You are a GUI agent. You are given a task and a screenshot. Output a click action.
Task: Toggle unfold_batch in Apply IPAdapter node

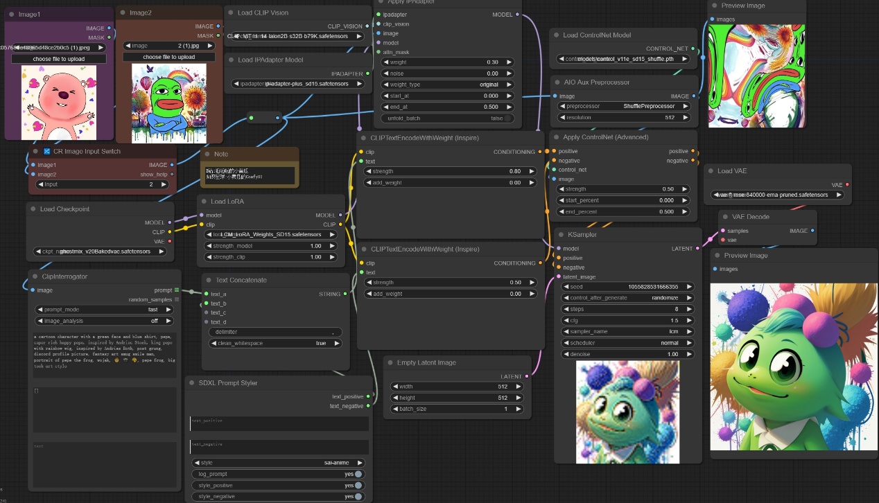click(x=508, y=118)
